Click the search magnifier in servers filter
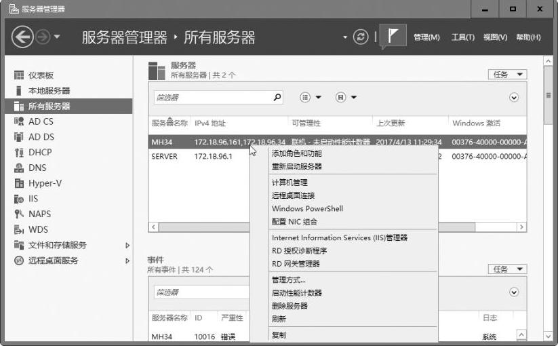This screenshot has width=558, height=346. click(277, 97)
